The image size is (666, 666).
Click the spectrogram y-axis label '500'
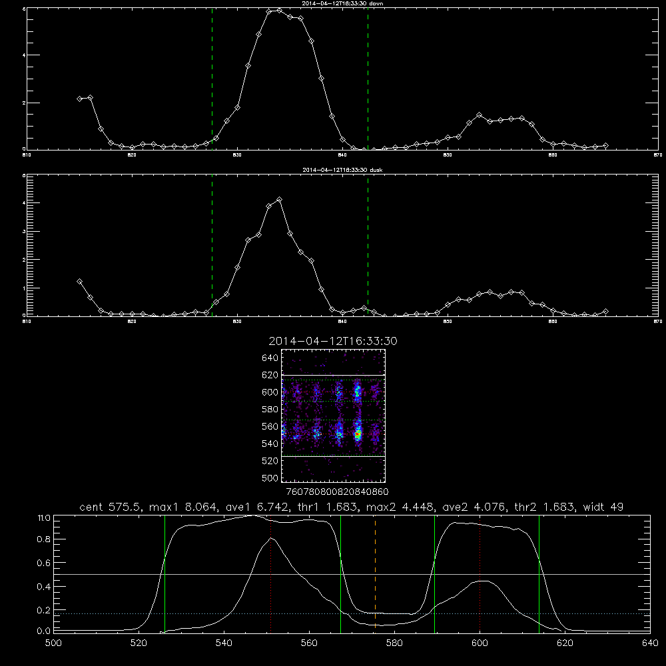[270, 478]
